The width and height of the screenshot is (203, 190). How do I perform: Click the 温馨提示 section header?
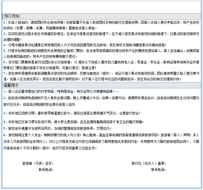[x=12, y=85]
